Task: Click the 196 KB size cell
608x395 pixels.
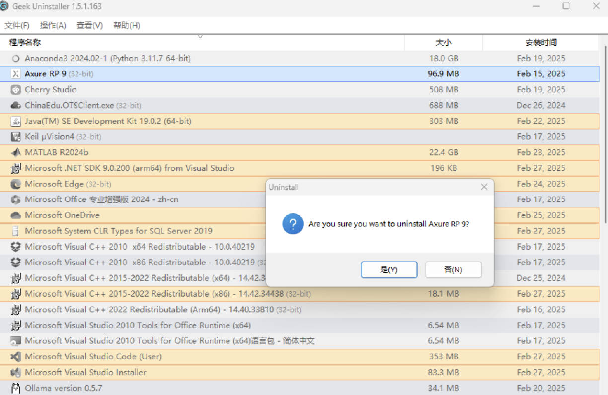Action: pos(444,168)
